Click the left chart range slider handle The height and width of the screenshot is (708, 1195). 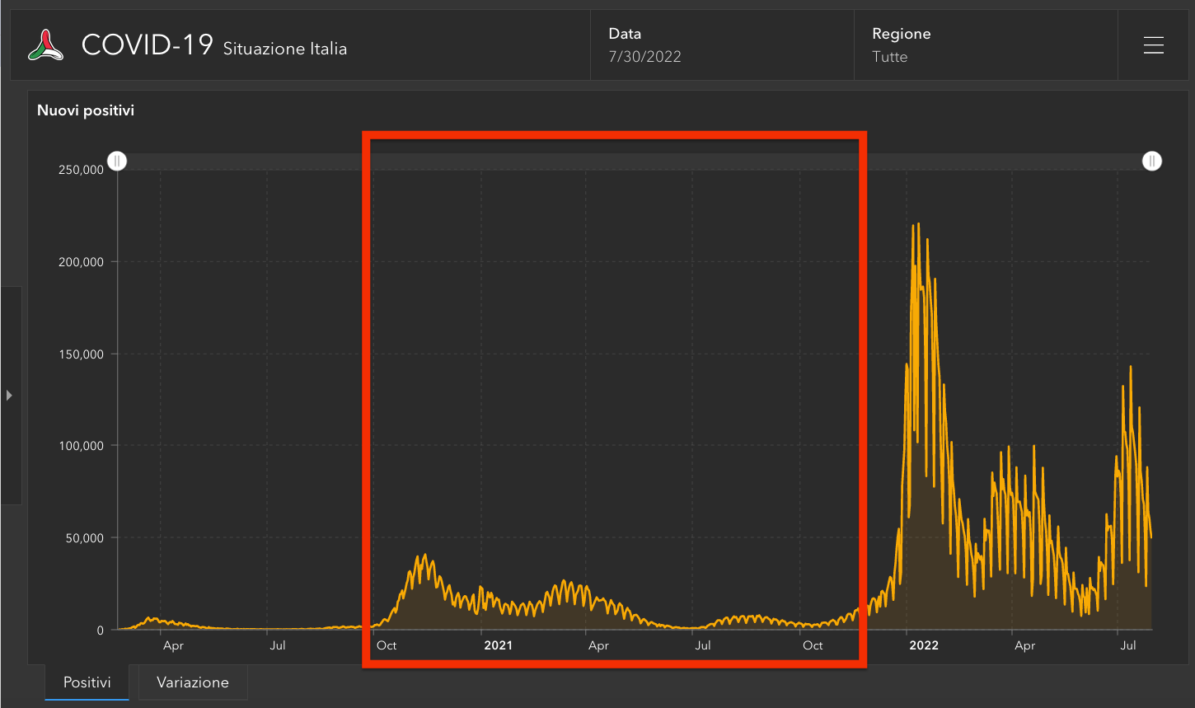(x=118, y=161)
